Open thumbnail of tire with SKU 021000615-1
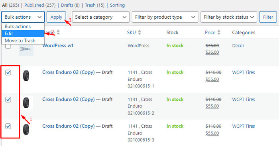Image resolution: width=279 pixels, height=146 pixels. pyautogui.click(x=26, y=76)
